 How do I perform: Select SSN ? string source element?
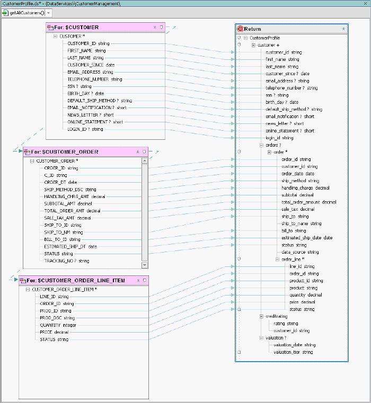pos(79,86)
